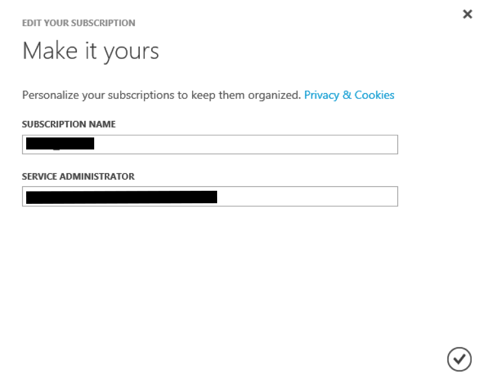This screenshot has width=484, height=381.
Task: Select the redacted service administrator text
Action: click(121, 197)
